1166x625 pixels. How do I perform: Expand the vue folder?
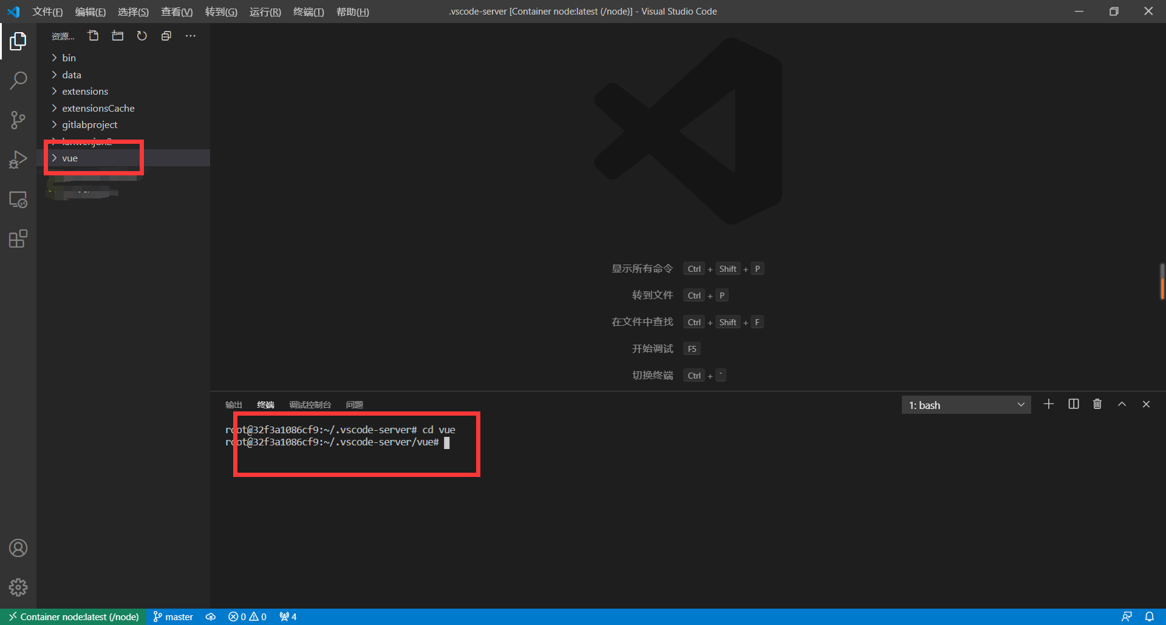click(x=123, y=158)
